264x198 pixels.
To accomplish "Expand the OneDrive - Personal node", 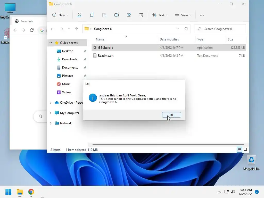I will [51, 103].
